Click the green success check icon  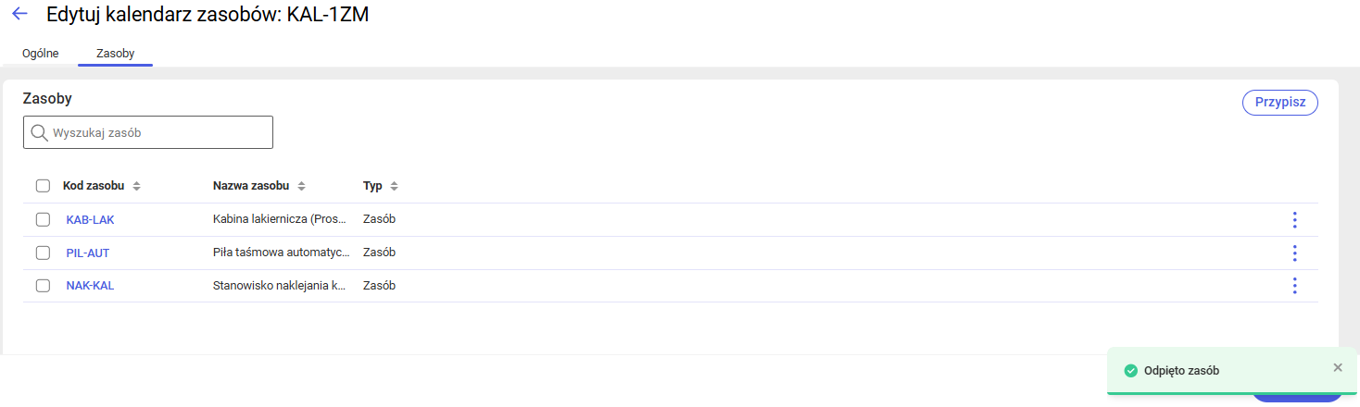1130,371
